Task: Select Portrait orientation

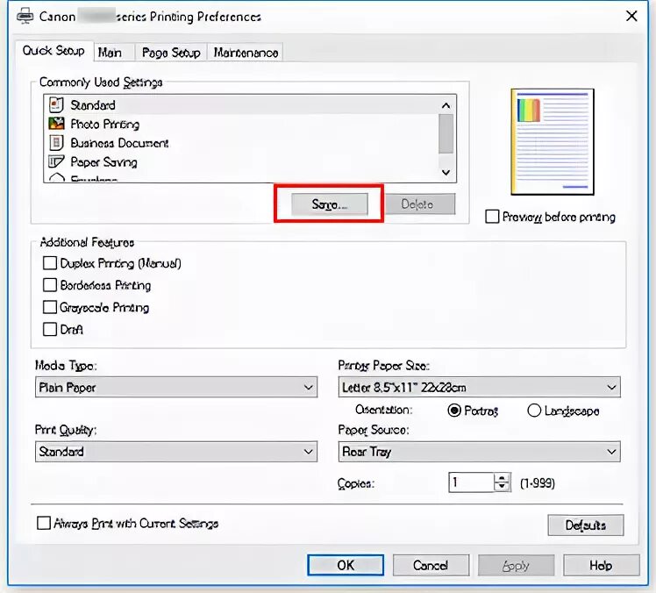Action: [454, 411]
